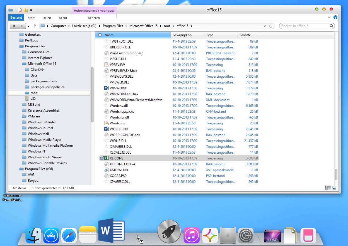Viewport: 348px width, 246px height.
Task: Open the Launchpad rocket icon
Action: click(169, 232)
